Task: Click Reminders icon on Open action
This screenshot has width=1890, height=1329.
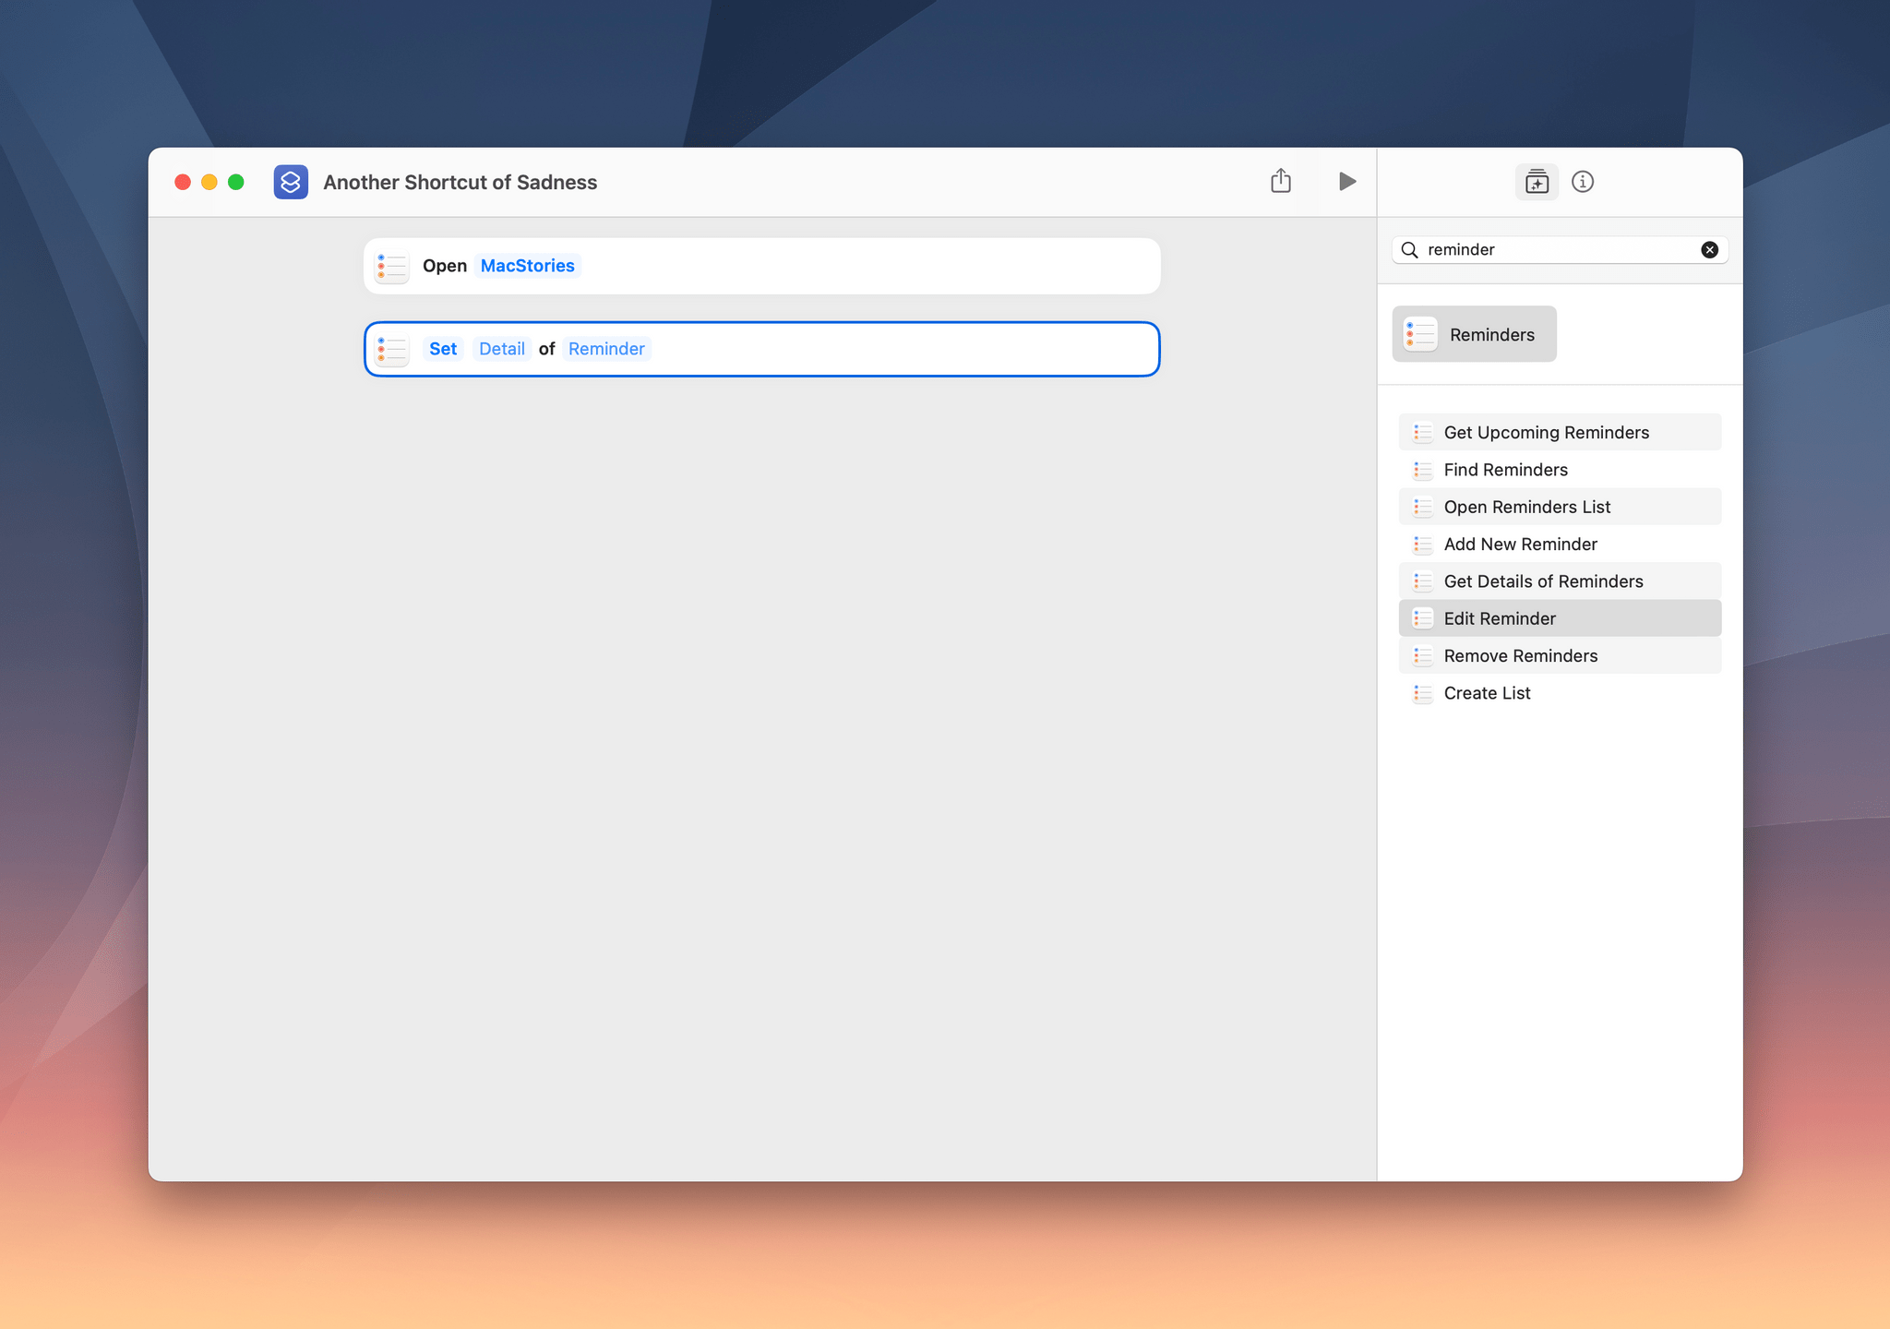Action: [391, 267]
